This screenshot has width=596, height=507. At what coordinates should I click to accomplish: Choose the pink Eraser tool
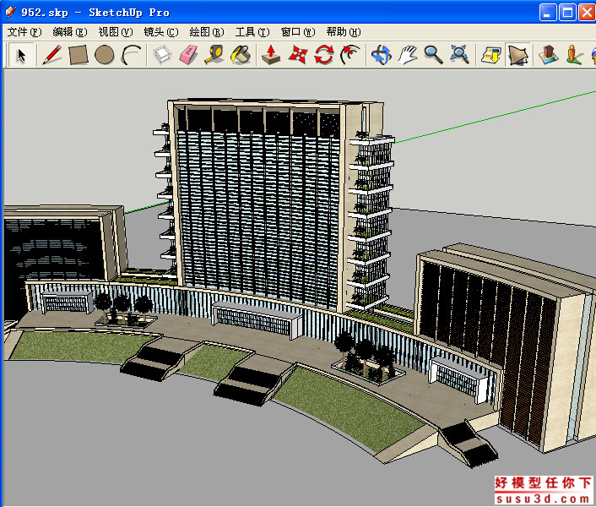[x=188, y=55]
